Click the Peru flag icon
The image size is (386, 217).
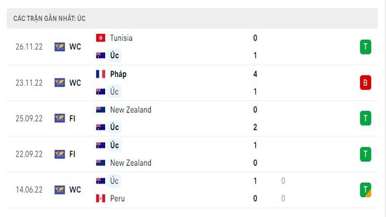pos(100,198)
